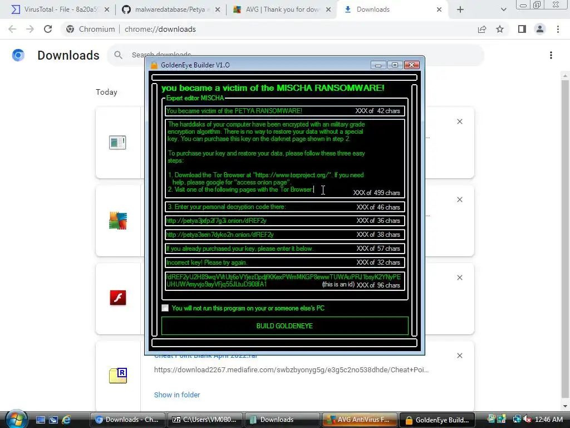Open the Windows Start menu
Image resolution: width=570 pixels, height=428 pixels.
[x=16, y=419]
